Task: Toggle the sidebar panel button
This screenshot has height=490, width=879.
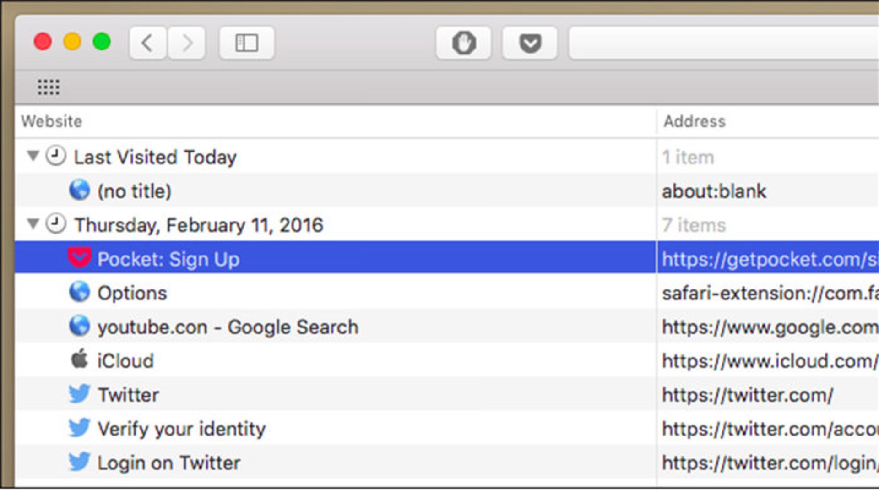Action: [247, 43]
